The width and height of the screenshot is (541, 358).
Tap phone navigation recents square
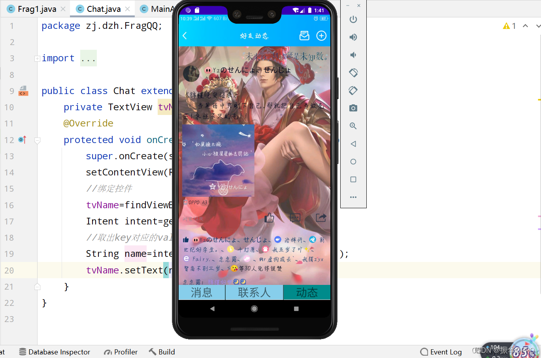click(x=296, y=309)
